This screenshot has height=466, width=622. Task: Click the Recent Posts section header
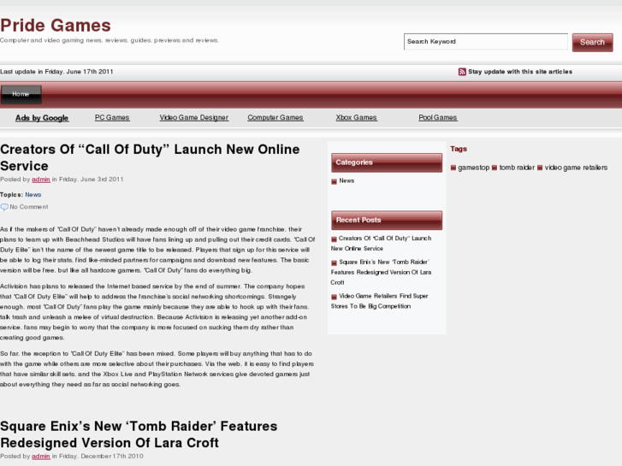click(387, 220)
